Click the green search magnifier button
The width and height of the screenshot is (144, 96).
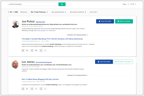coord(62,4)
